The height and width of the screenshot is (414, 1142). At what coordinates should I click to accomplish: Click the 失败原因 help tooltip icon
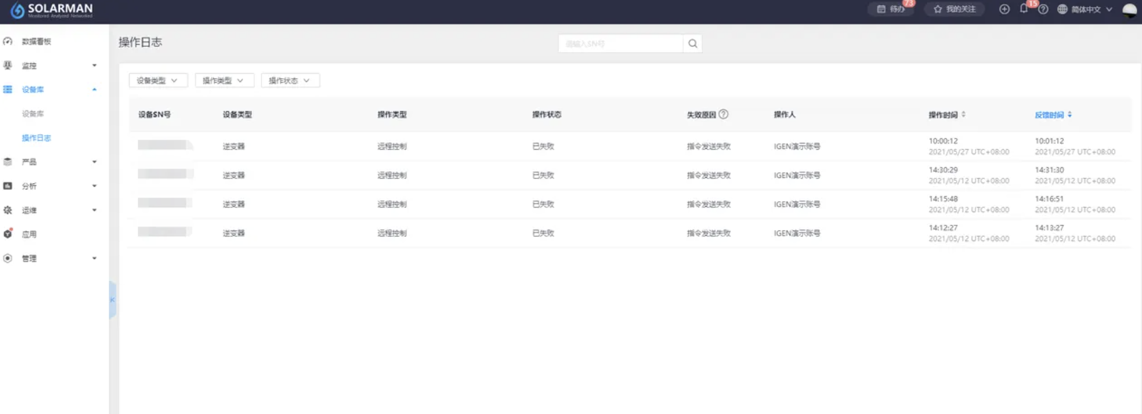(724, 114)
